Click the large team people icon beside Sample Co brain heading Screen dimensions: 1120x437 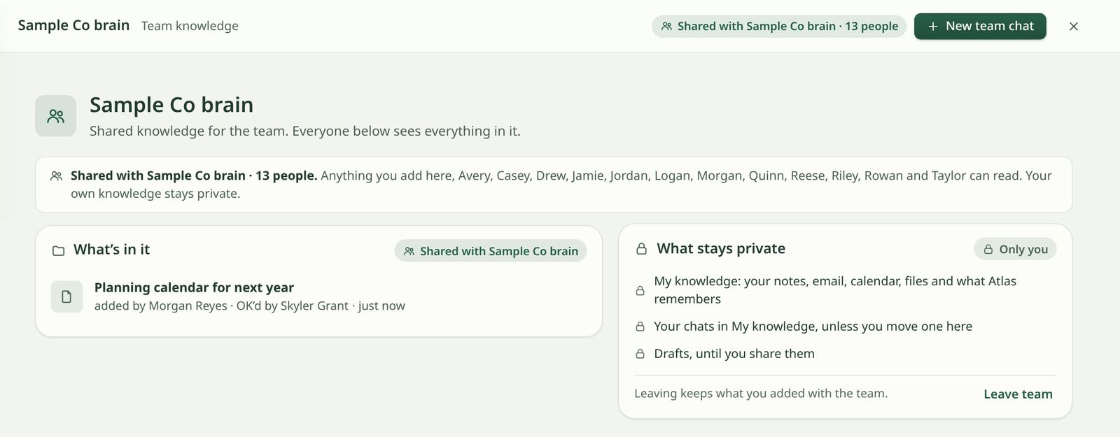pos(56,116)
